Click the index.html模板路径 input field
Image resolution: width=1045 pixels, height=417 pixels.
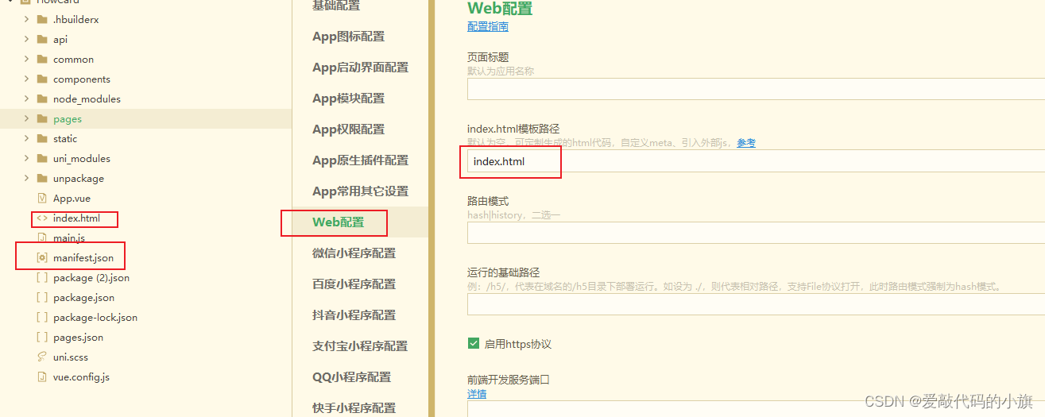click(x=756, y=161)
